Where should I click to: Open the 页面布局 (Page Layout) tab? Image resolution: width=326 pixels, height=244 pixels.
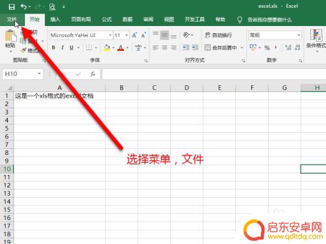coord(81,20)
